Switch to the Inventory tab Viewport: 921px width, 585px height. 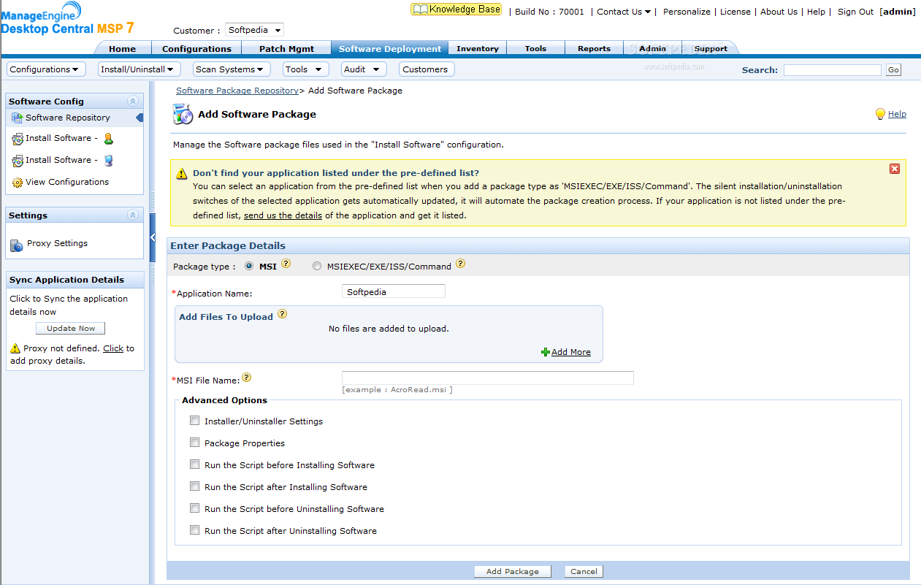pos(478,49)
